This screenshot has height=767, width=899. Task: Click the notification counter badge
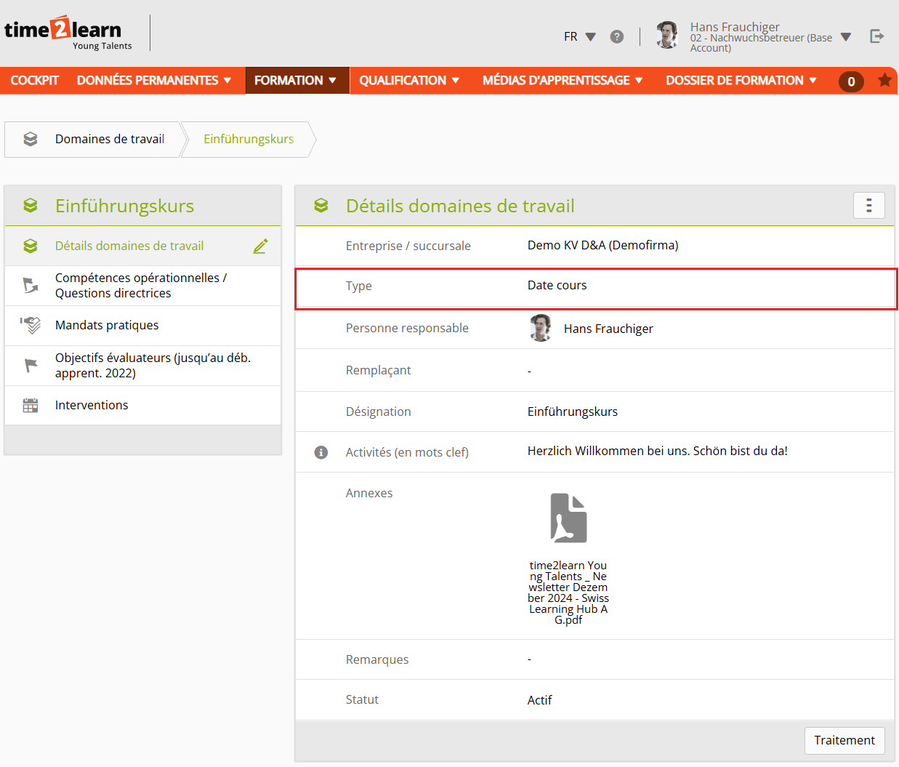coord(851,81)
